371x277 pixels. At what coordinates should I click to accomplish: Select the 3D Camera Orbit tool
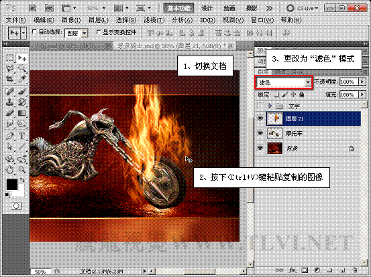tap(22, 159)
